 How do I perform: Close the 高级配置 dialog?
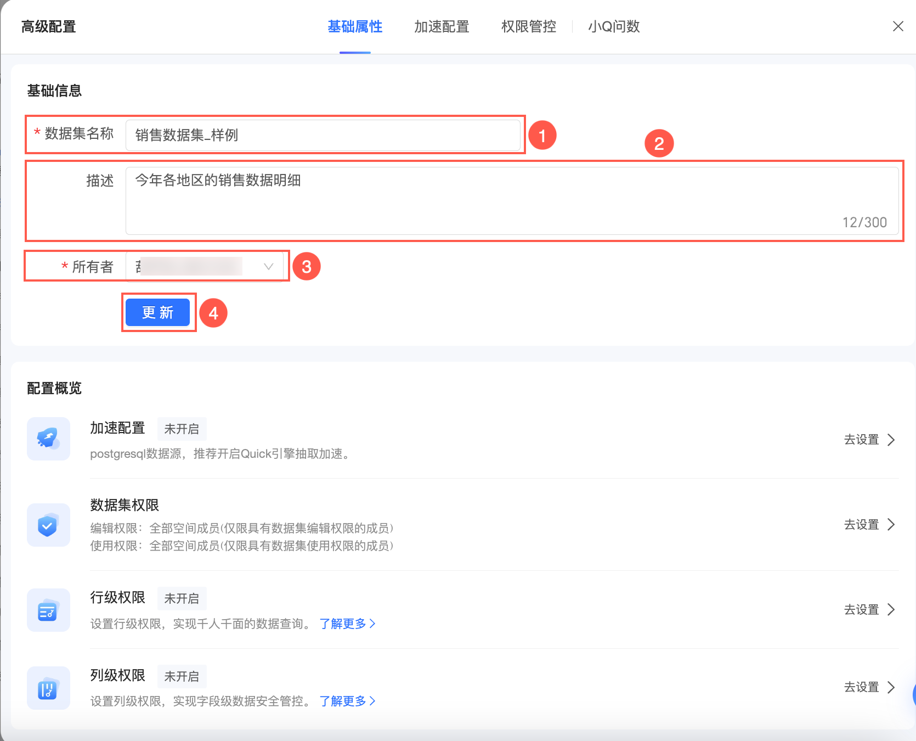click(898, 26)
